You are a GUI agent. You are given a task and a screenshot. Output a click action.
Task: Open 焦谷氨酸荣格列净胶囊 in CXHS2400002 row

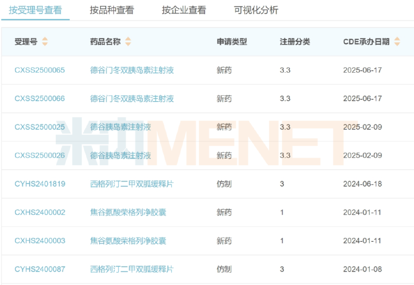[128, 212]
